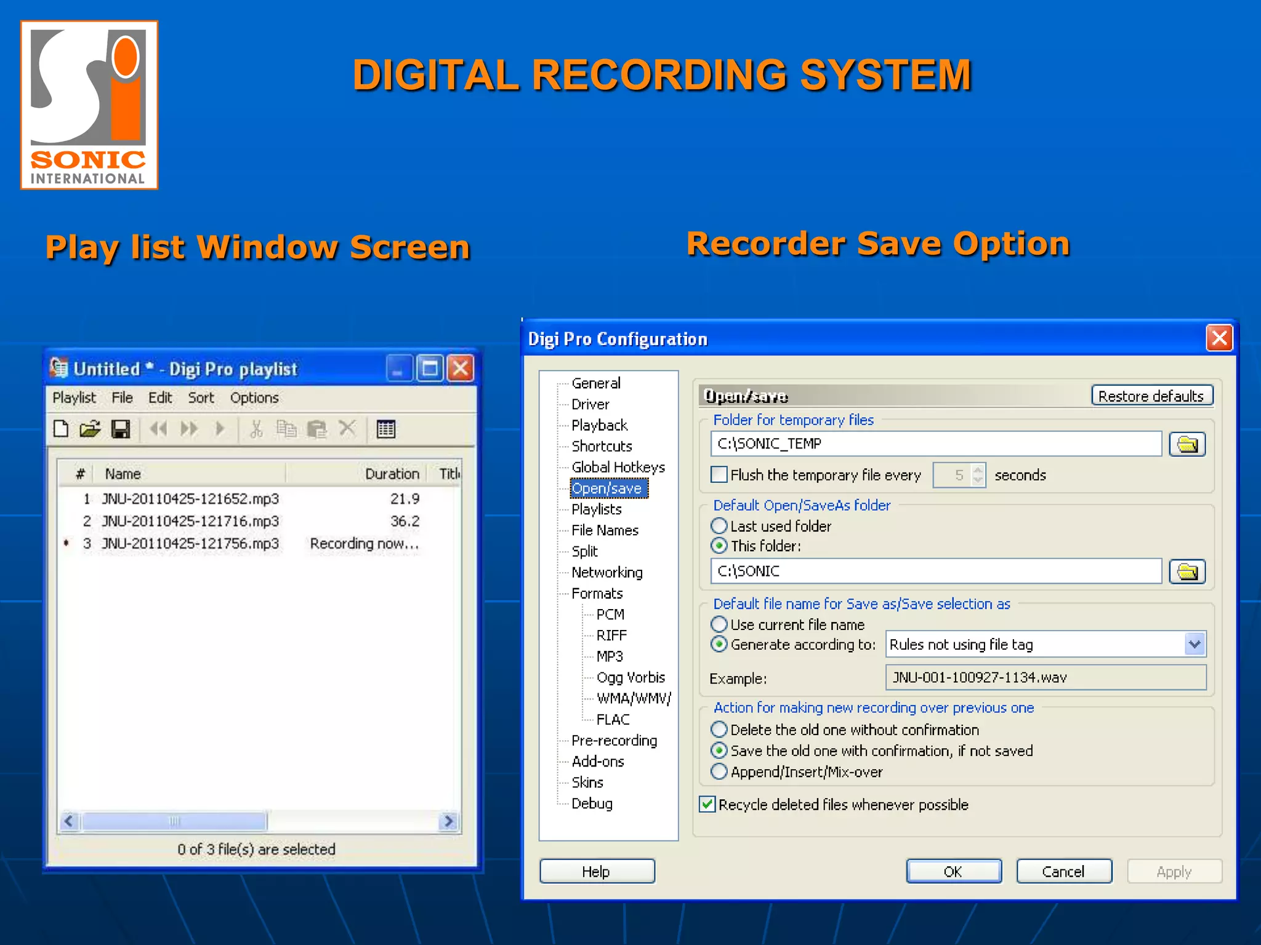Click flush seconds spinner arrows
This screenshot has height=945, width=1261.
pos(978,474)
